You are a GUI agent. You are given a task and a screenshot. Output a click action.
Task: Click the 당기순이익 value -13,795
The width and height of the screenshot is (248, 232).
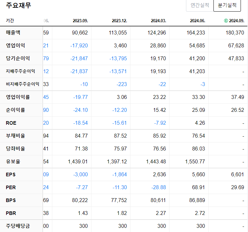(118, 59)
